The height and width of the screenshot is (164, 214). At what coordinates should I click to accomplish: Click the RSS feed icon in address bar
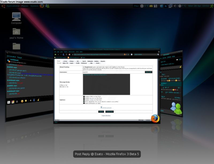pyautogui.click(x=125, y=54)
